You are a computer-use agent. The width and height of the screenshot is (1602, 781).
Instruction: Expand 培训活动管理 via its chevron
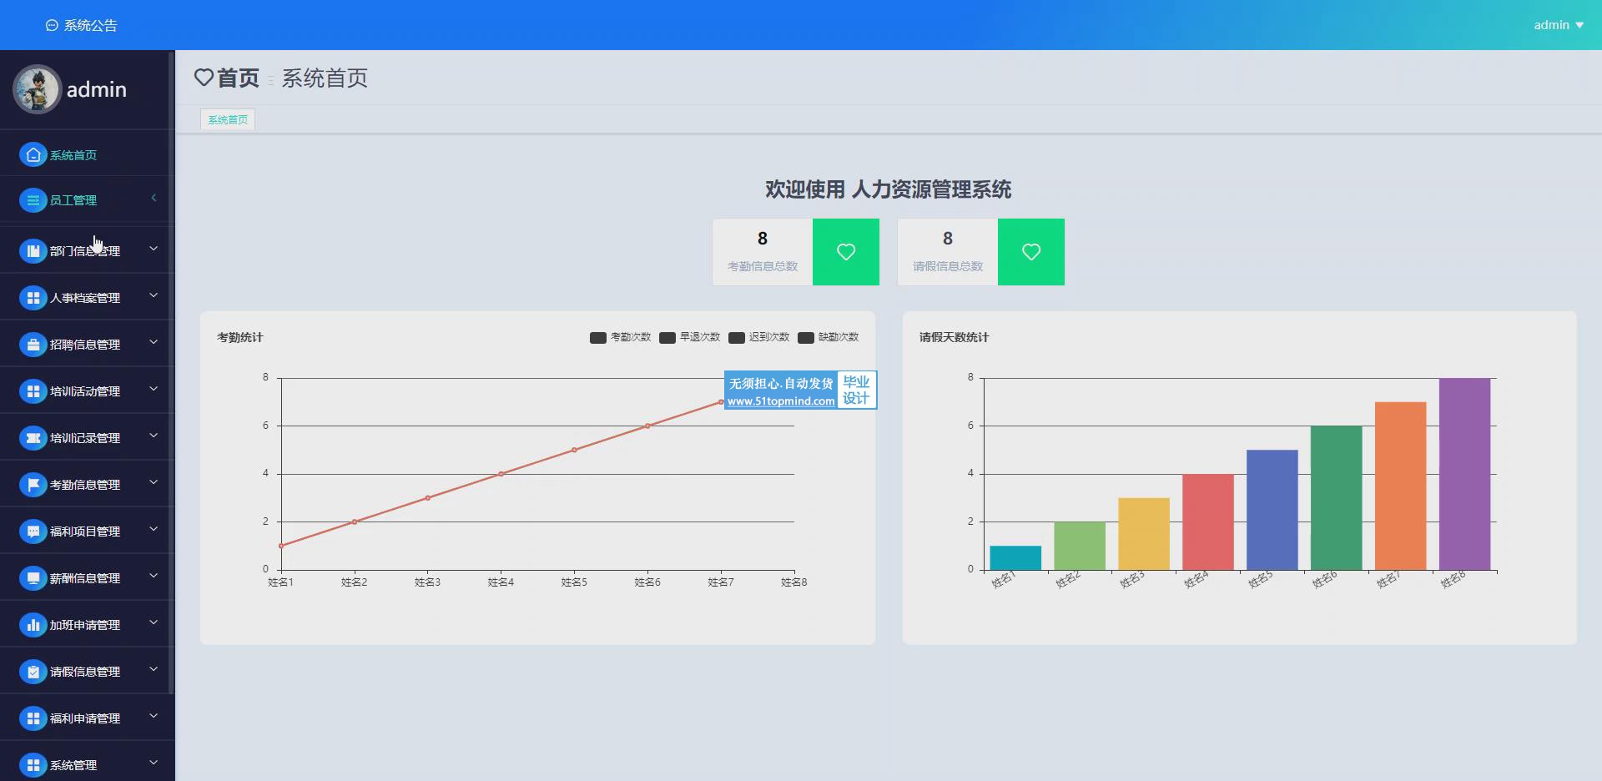click(154, 389)
